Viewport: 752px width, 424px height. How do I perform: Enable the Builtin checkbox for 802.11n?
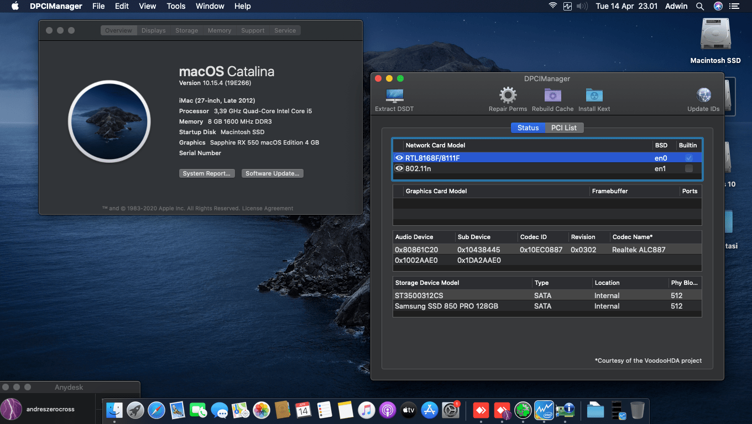687,168
